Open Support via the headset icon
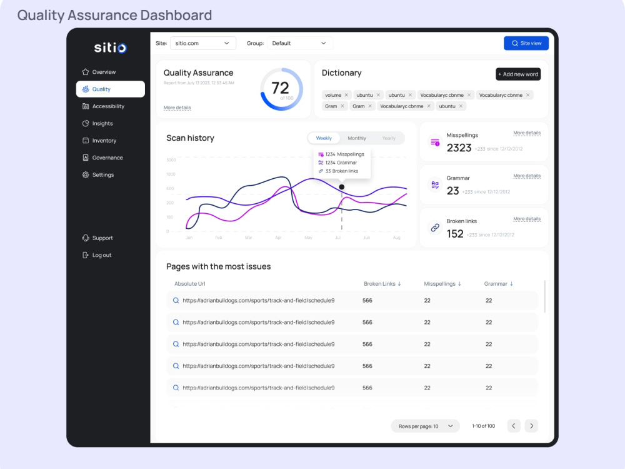This screenshot has height=469, width=625. coord(85,238)
